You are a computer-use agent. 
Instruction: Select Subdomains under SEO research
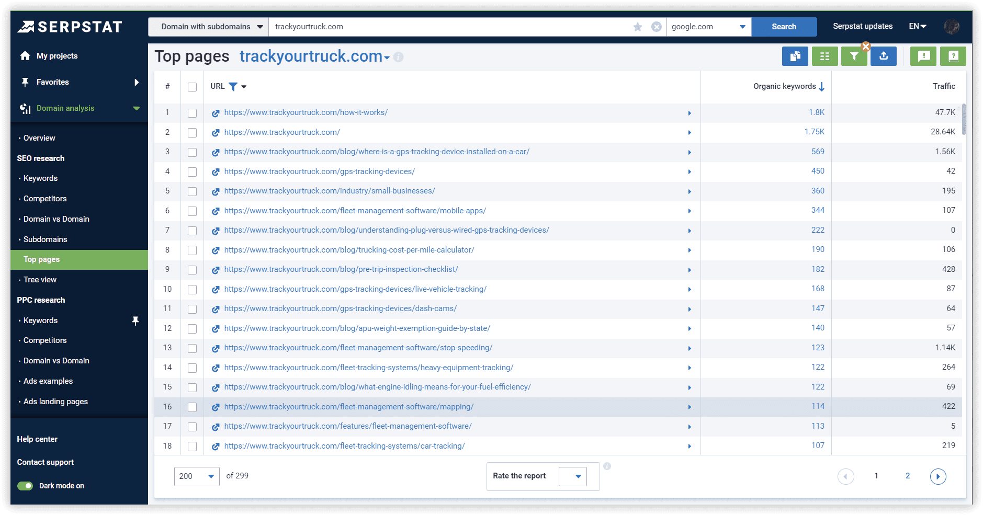pos(45,239)
